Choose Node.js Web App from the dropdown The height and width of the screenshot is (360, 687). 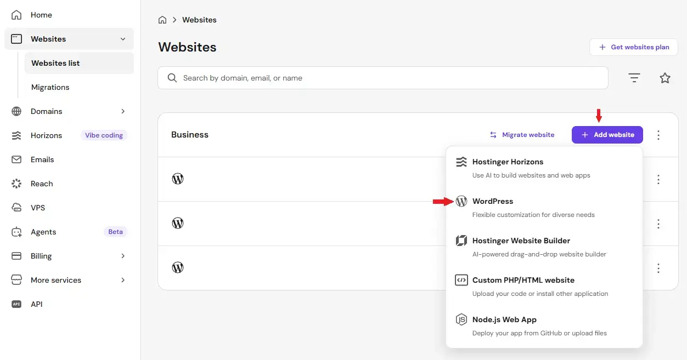[x=504, y=319]
